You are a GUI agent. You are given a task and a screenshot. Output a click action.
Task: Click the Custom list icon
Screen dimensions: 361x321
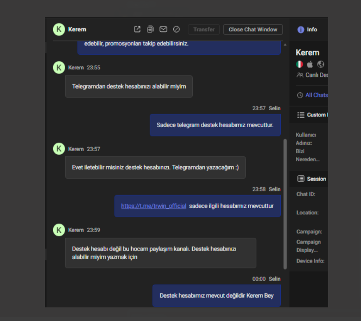point(300,115)
